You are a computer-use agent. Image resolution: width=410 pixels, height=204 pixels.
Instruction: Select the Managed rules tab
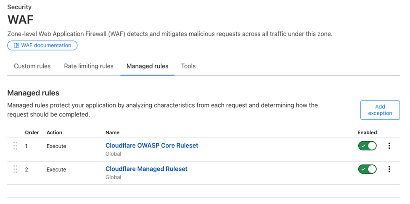point(147,66)
